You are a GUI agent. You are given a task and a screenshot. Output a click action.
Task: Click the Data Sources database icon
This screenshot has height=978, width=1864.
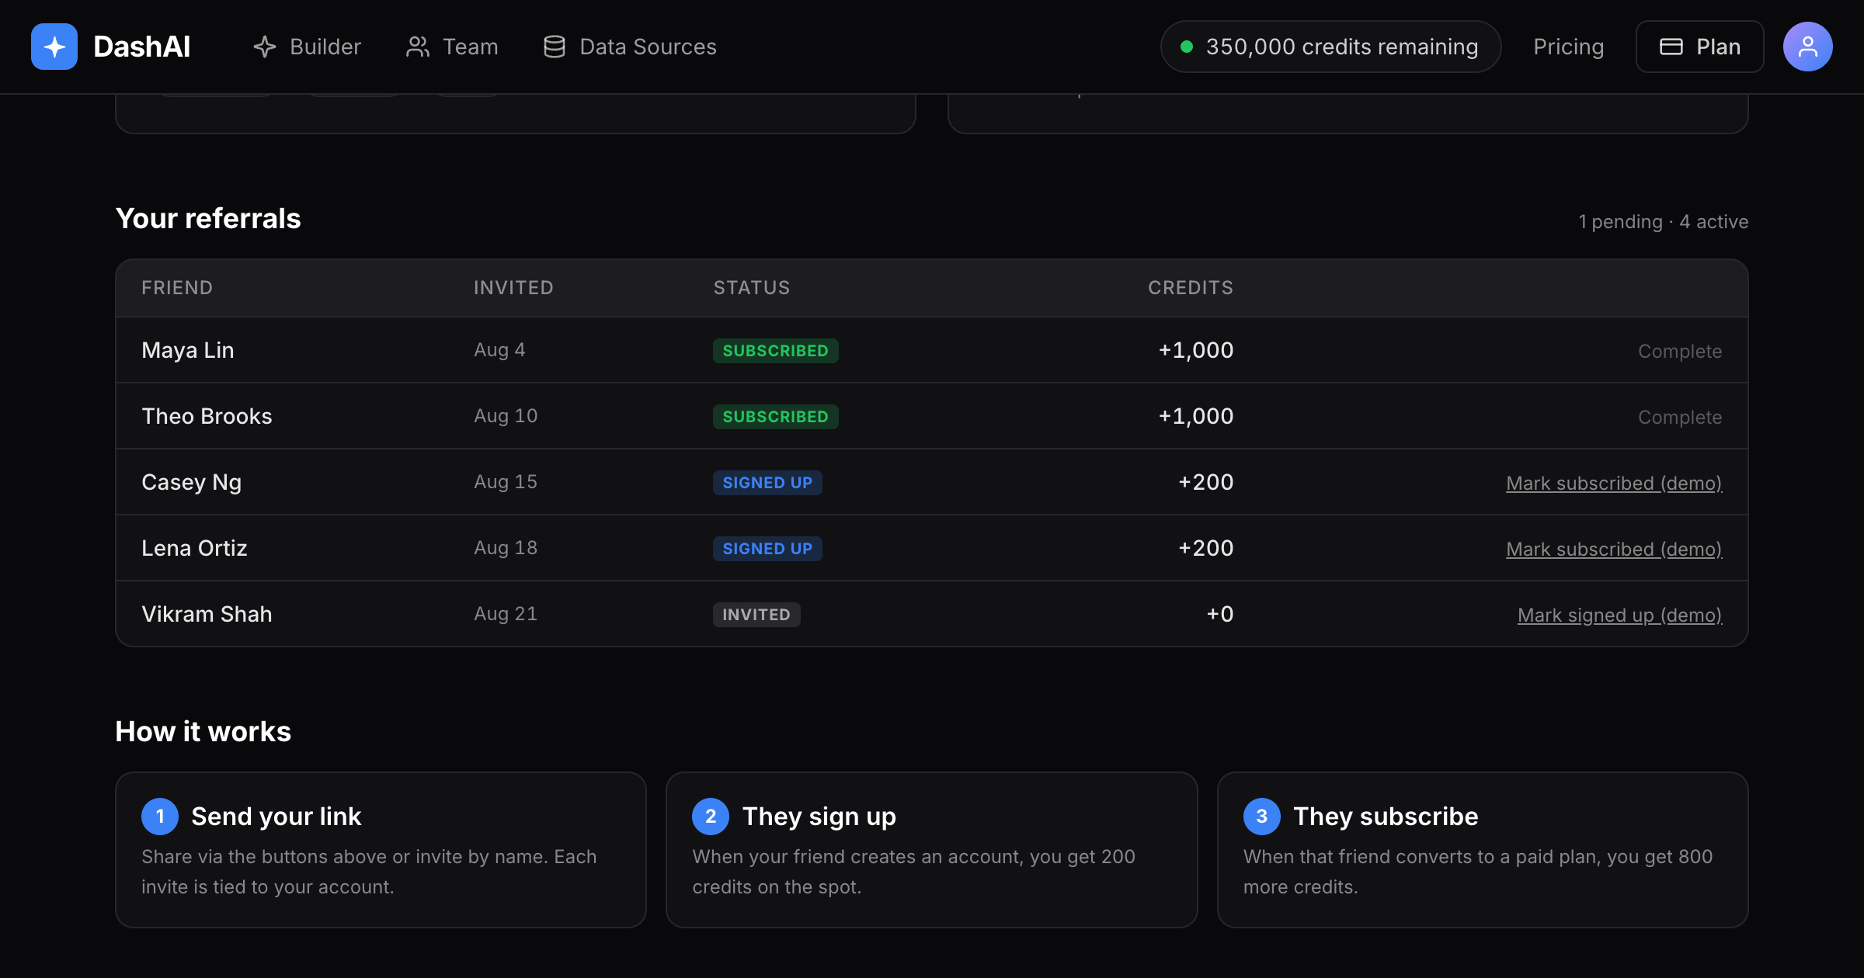click(x=555, y=47)
